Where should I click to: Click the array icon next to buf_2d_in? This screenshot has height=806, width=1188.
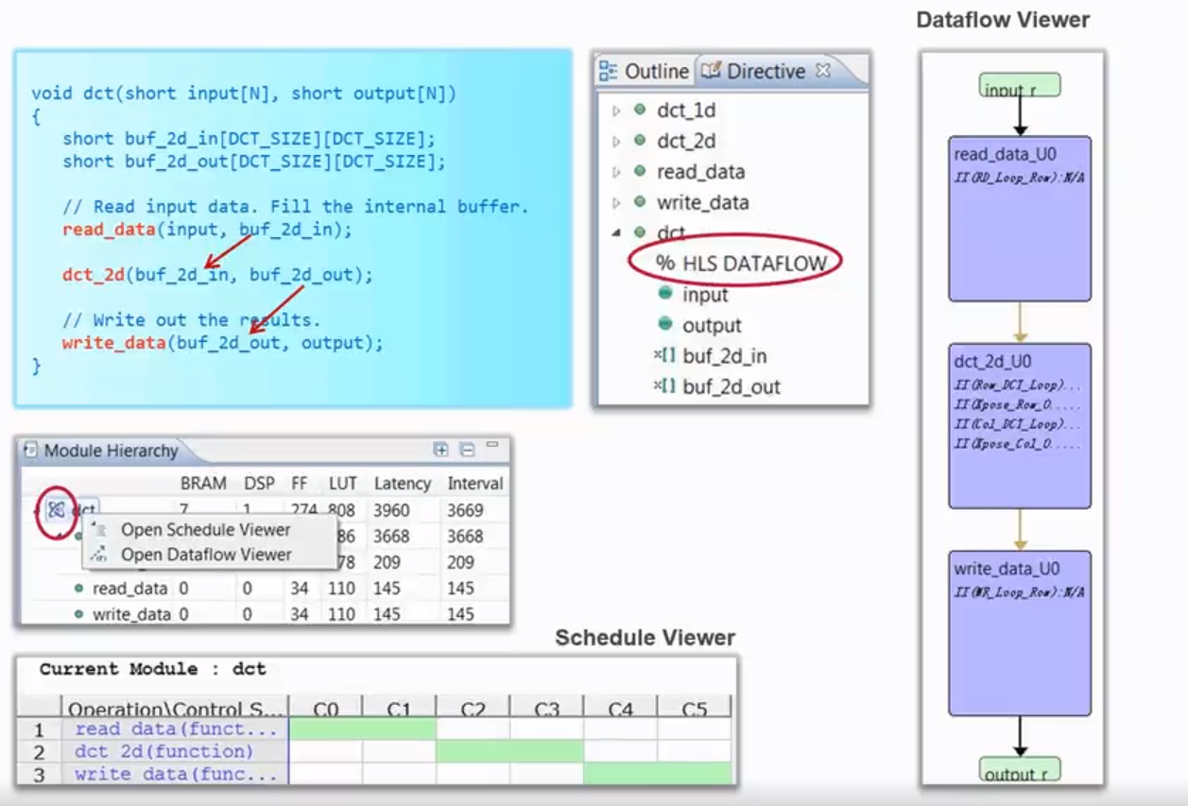[x=666, y=355]
